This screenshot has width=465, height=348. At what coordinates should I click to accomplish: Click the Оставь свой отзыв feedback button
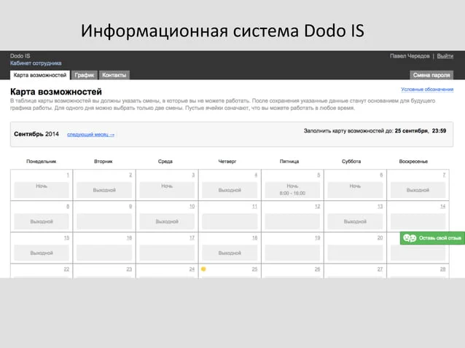point(432,238)
